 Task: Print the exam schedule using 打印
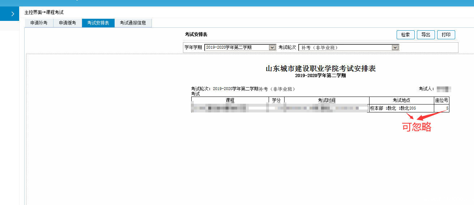446,35
